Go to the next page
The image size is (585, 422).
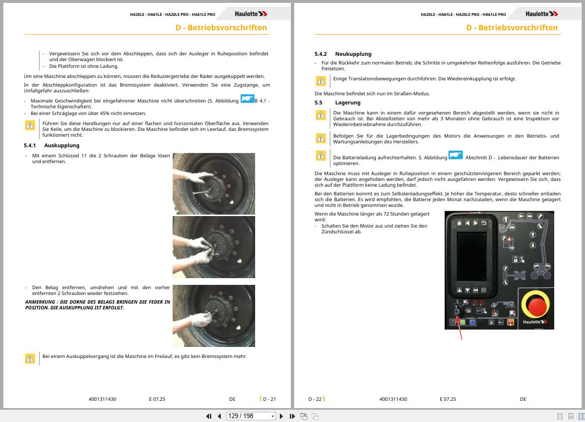[282, 416]
